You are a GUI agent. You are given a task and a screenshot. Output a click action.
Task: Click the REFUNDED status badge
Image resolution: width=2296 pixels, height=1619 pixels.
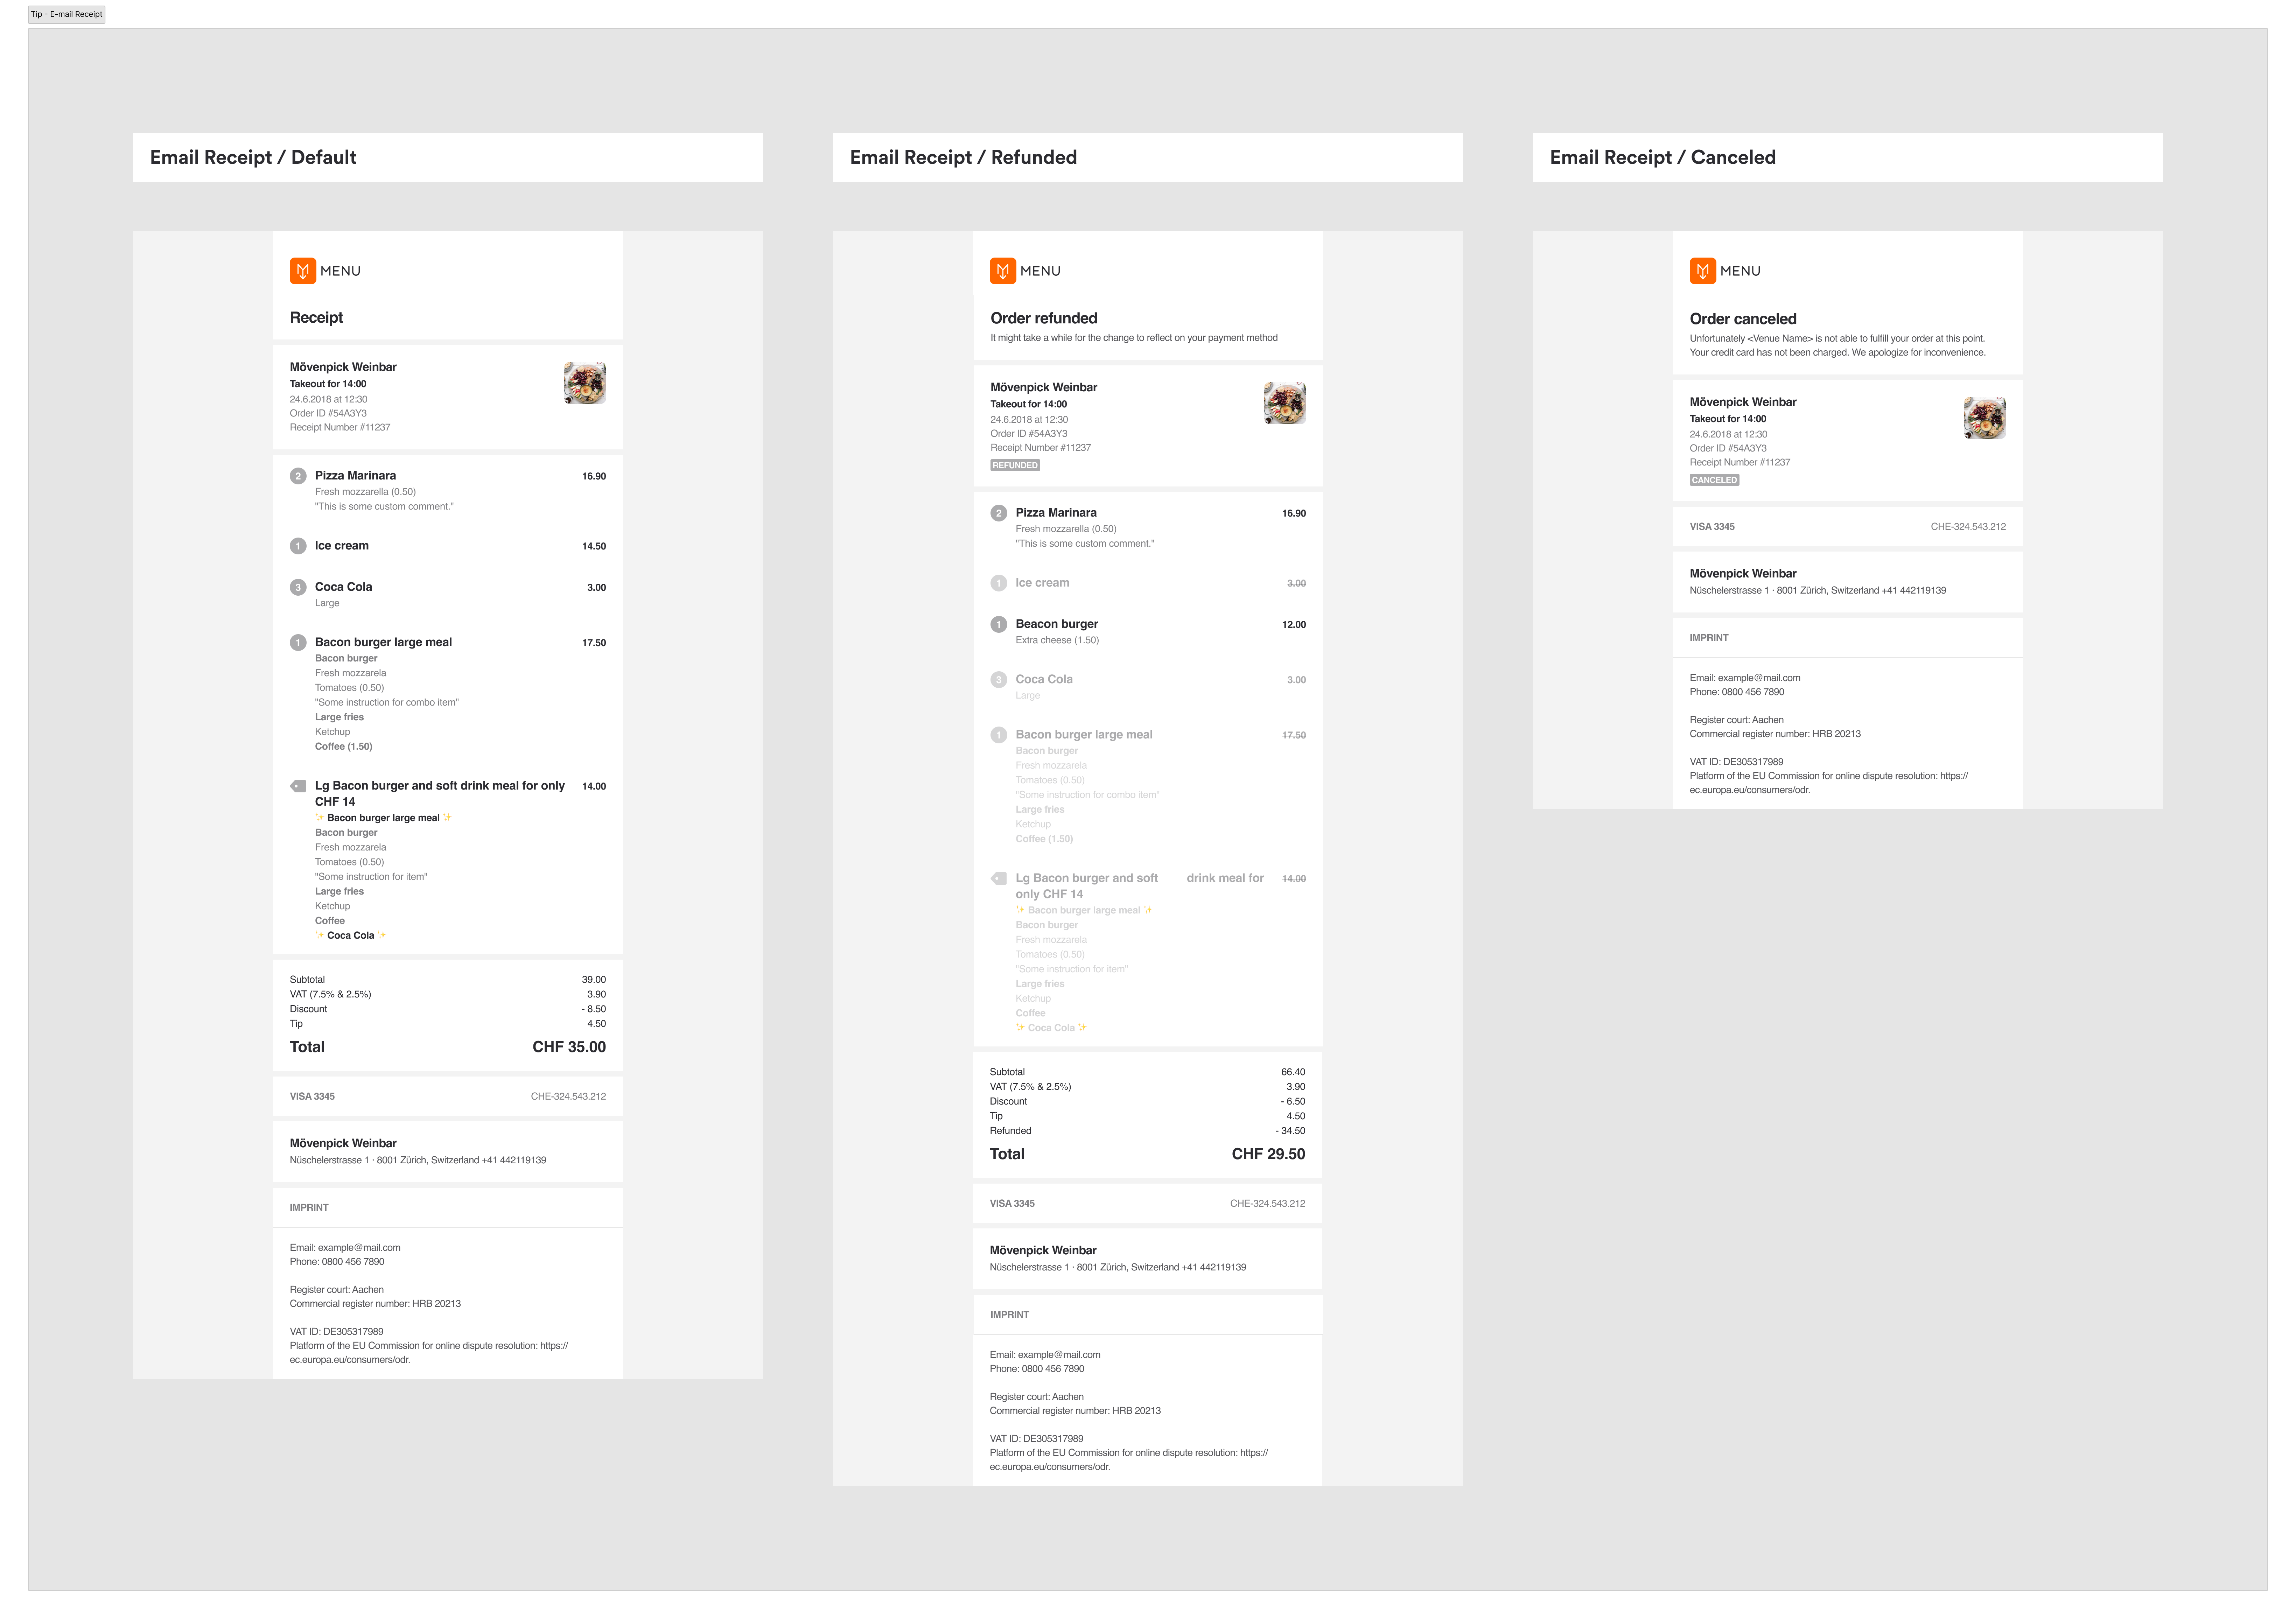[x=1015, y=465]
